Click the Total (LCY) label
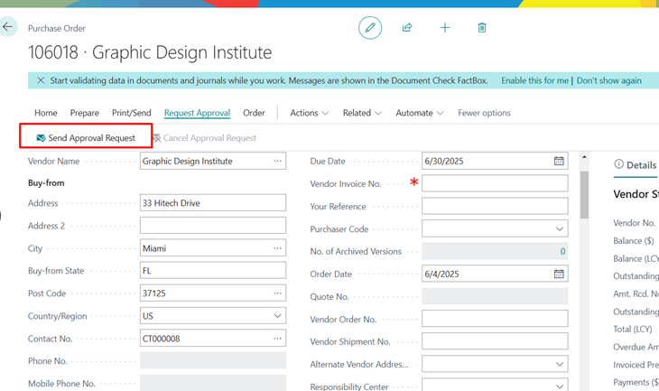Image resolution: width=659 pixels, height=391 pixels. pos(633,330)
